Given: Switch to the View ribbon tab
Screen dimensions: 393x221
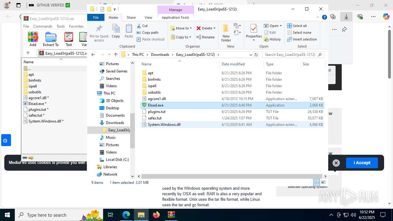Looking at the screenshot, I should click(x=148, y=17).
